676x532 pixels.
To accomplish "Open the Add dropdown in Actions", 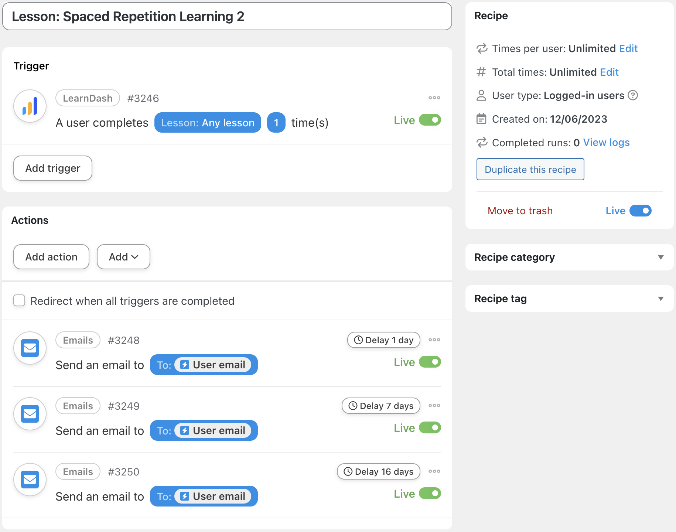I will click(x=123, y=257).
